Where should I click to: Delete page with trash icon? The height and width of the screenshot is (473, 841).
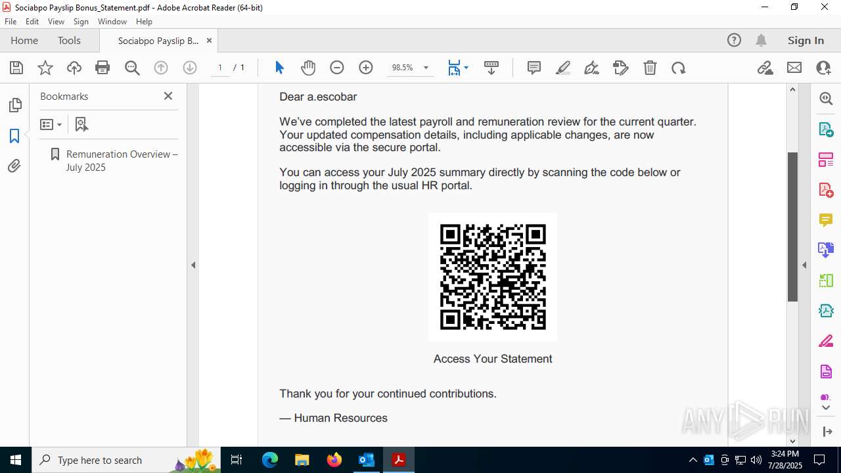point(650,68)
